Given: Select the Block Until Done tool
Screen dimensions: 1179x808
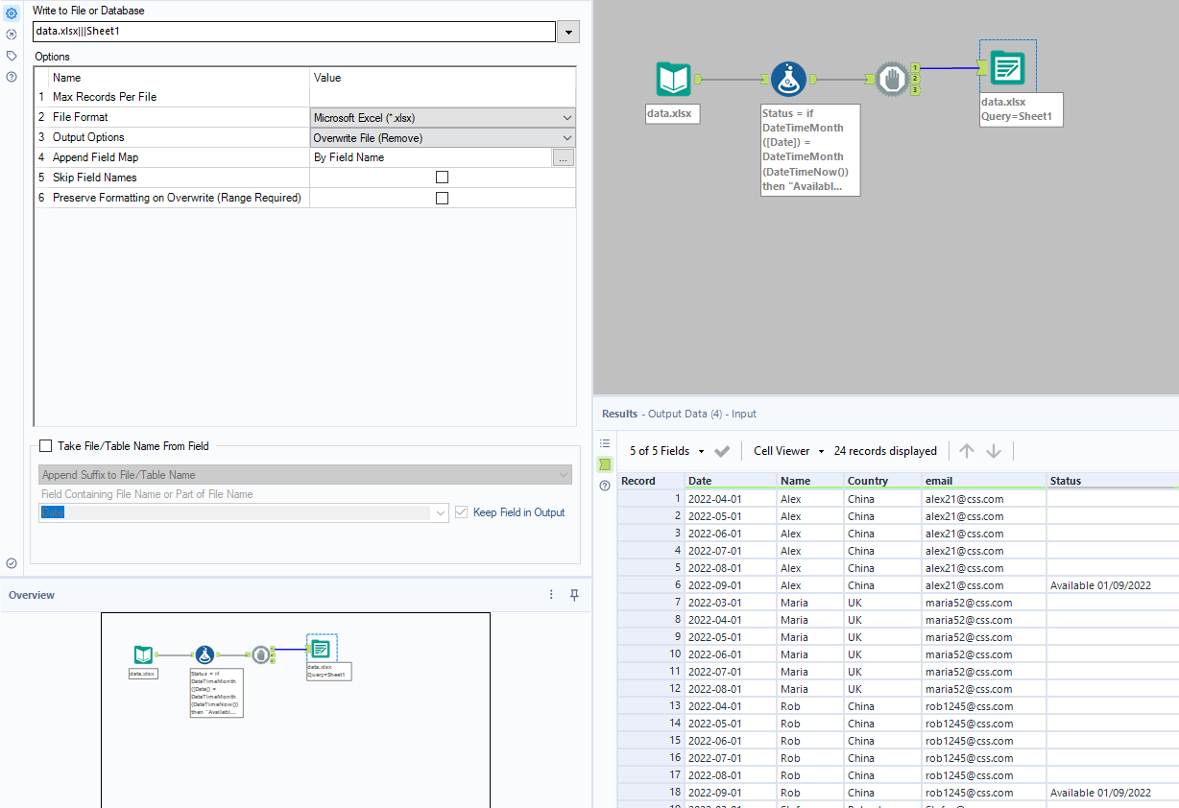Looking at the screenshot, I should (891, 80).
